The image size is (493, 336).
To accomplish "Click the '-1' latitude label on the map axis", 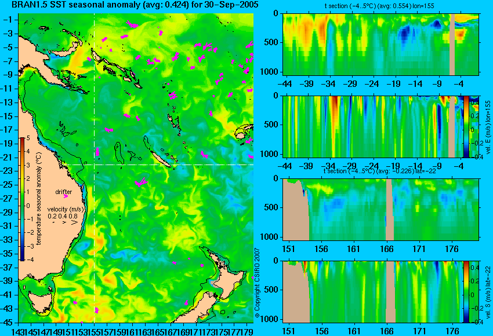I will click(x=9, y=20).
